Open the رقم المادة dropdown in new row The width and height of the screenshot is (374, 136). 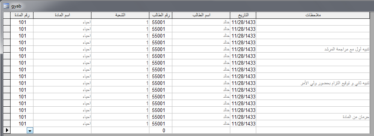30,130
